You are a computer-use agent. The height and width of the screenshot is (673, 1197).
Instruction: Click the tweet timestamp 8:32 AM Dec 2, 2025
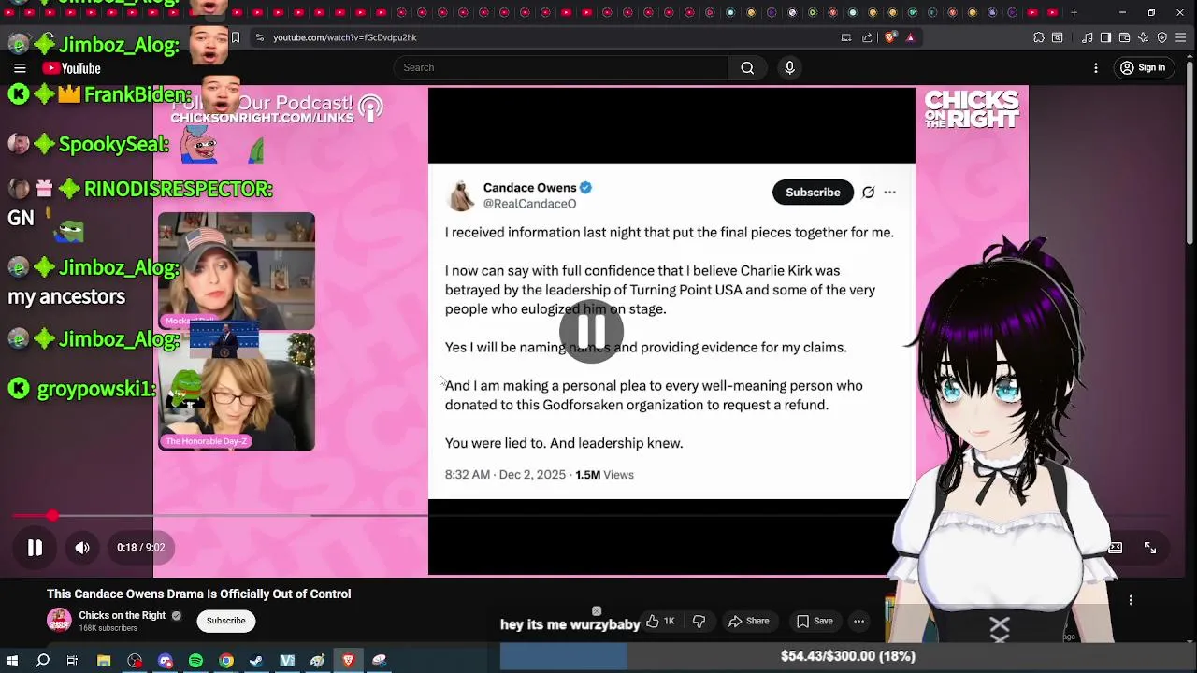pos(505,475)
